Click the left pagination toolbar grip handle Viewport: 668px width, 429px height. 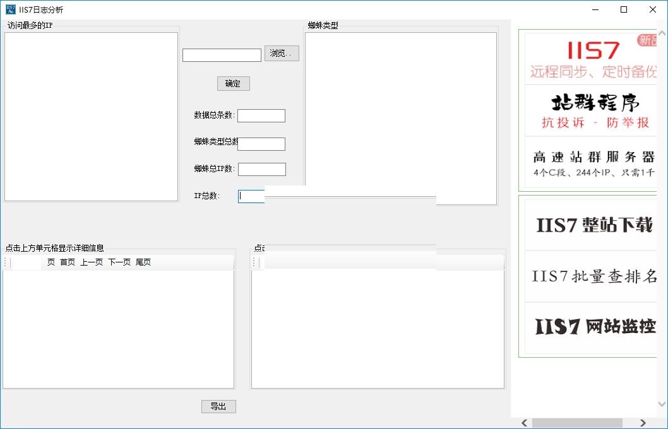point(6,262)
